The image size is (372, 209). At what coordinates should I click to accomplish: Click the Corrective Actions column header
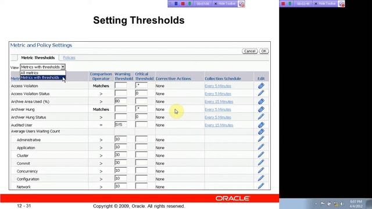[173, 78]
